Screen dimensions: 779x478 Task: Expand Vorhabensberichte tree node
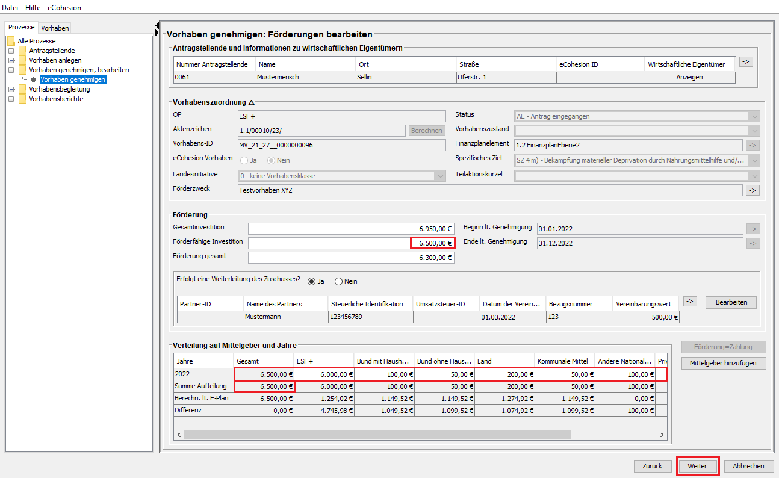pos(11,99)
